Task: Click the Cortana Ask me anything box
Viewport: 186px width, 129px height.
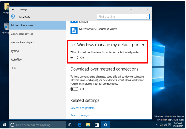Action: 38,125
